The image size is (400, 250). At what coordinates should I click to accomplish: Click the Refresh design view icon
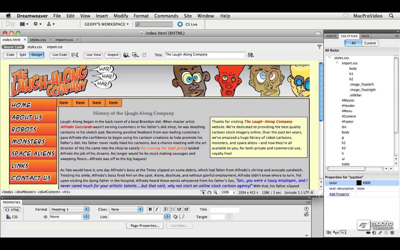[x=144, y=55]
